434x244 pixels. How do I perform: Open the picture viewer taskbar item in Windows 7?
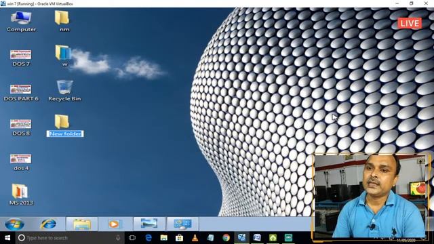tap(149, 224)
